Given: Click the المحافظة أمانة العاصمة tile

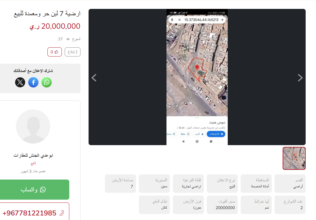Looking at the screenshot, I should tap(256, 184).
